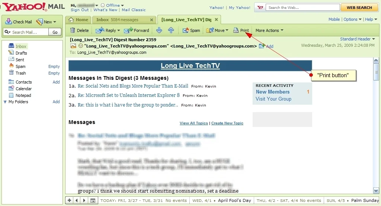This screenshot has width=381, height=206.
Task: Go to previous calendar days arrow
Action: tap(77, 200)
